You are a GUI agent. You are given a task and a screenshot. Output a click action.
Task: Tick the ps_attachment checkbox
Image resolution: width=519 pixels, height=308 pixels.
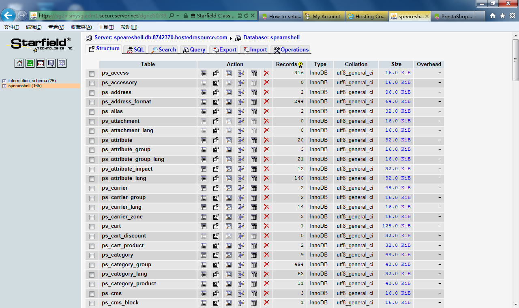pos(92,122)
